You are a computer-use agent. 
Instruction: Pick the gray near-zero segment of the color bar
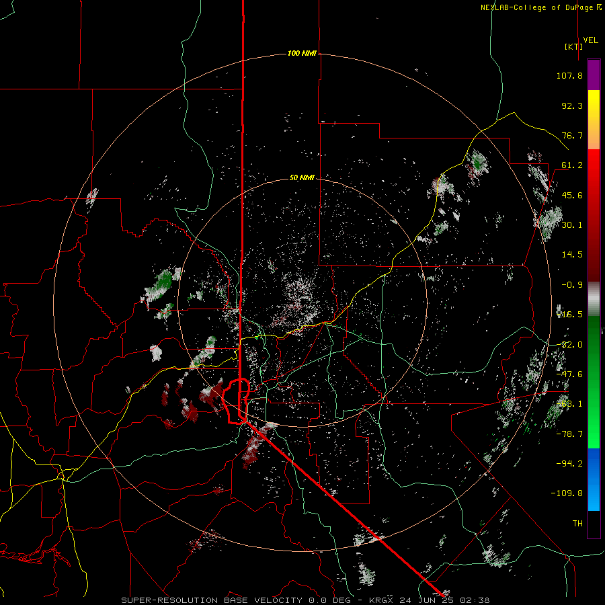pyautogui.click(x=594, y=299)
